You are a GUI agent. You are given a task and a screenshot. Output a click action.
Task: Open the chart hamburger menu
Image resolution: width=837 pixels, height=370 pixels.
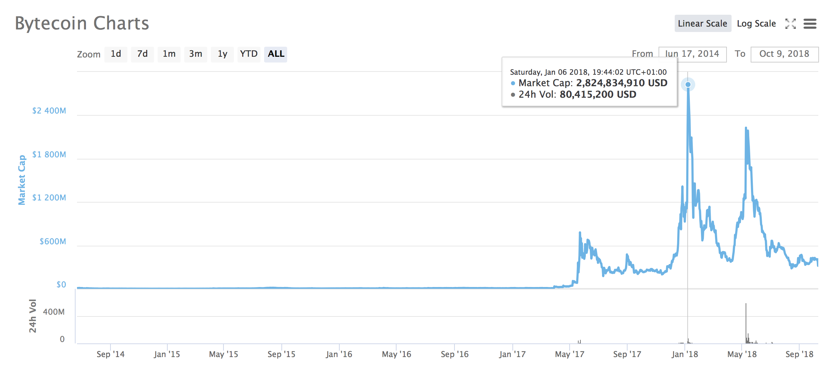(x=810, y=24)
